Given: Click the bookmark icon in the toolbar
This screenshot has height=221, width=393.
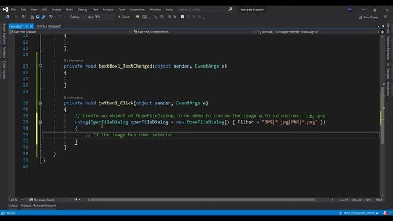Looking at the screenshot, I should [182, 17].
